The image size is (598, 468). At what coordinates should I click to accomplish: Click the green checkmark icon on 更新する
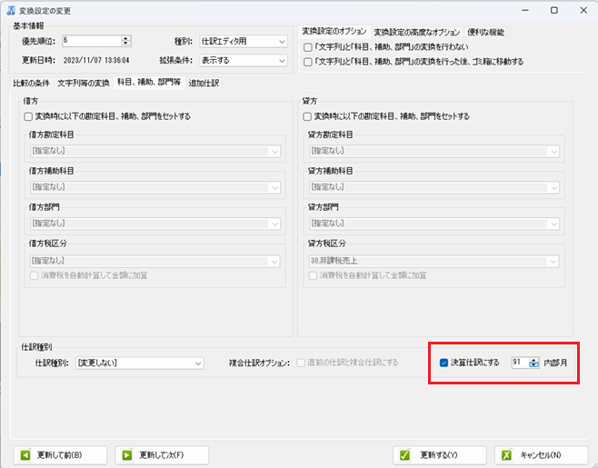click(403, 454)
